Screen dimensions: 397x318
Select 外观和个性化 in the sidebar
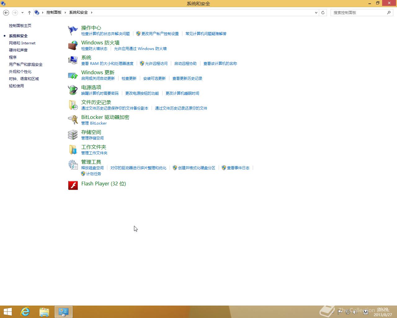20,72
